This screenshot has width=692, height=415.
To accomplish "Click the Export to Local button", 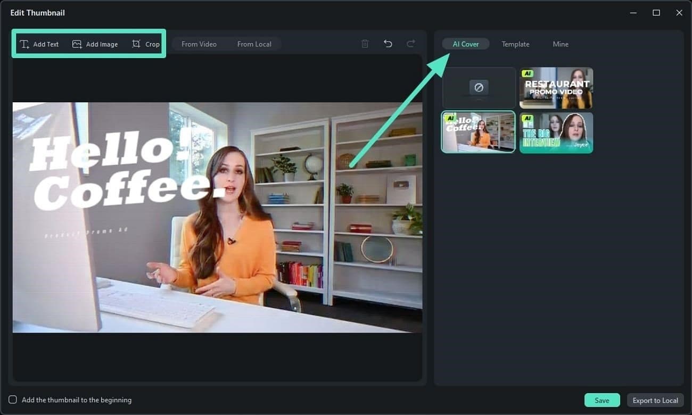I will 655,400.
